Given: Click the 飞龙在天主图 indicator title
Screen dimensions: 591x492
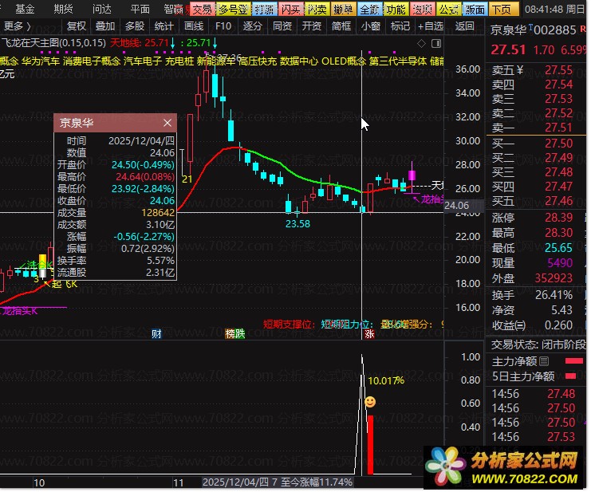Looking at the screenshot, I should 53,43.
